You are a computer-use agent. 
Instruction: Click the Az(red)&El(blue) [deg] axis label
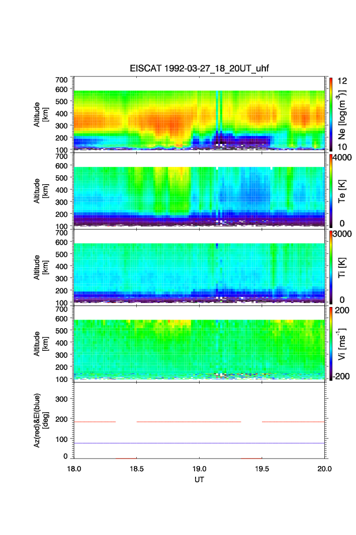pyautogui.click(x=41, y=420)
